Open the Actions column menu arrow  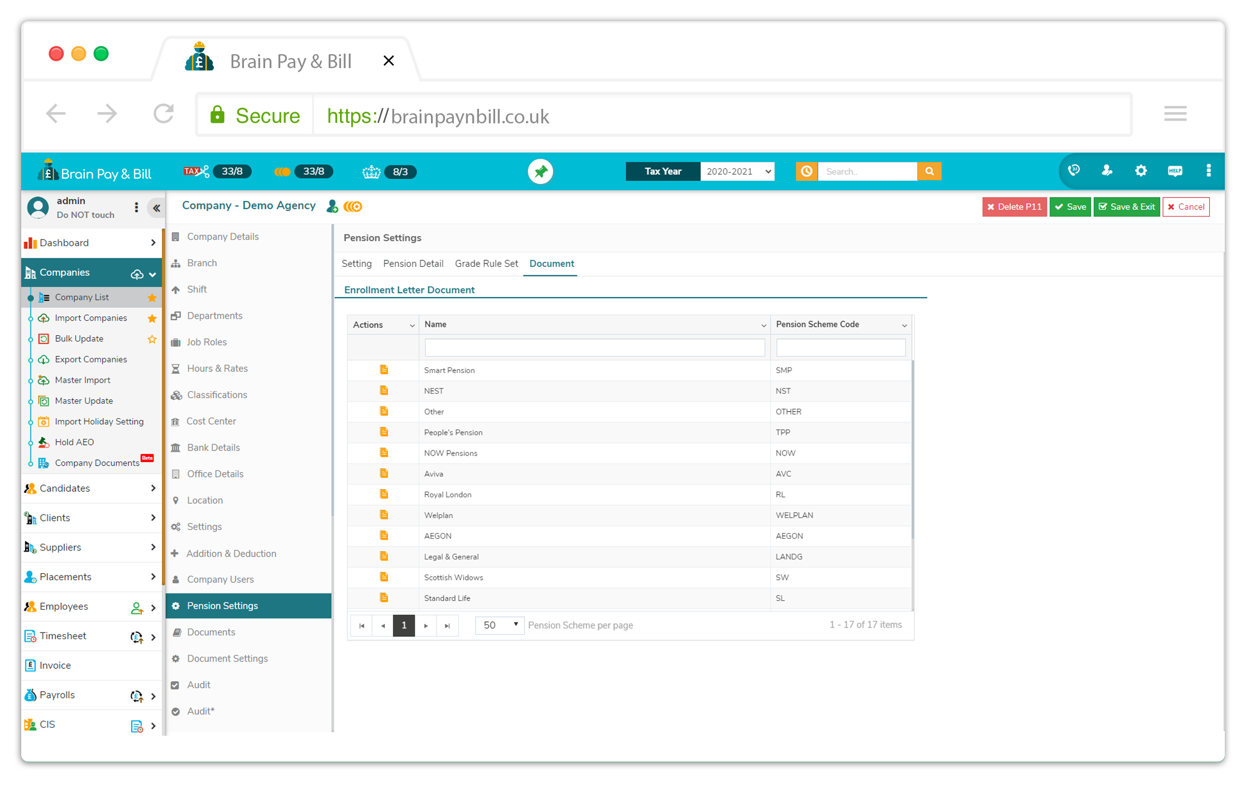[x=412, y=325]
